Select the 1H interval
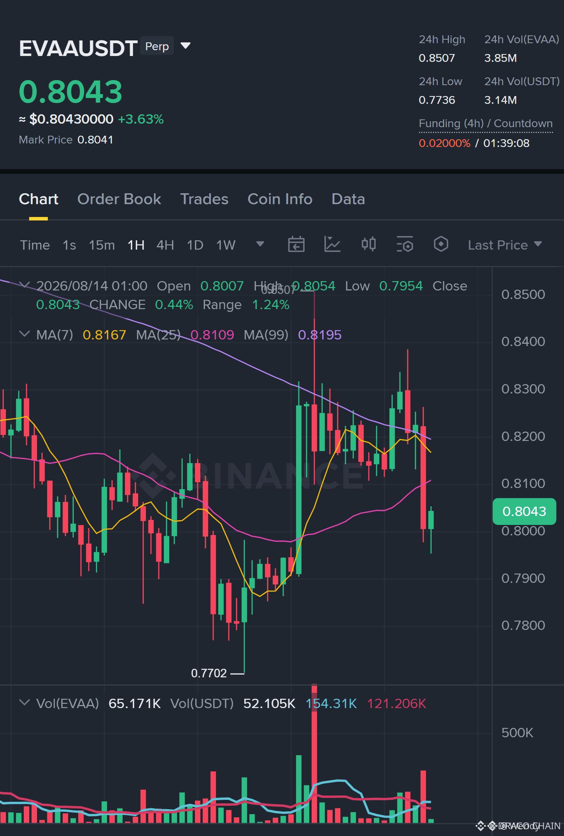The height and width of the screenshot is (836, 564). tap(136, 245)
